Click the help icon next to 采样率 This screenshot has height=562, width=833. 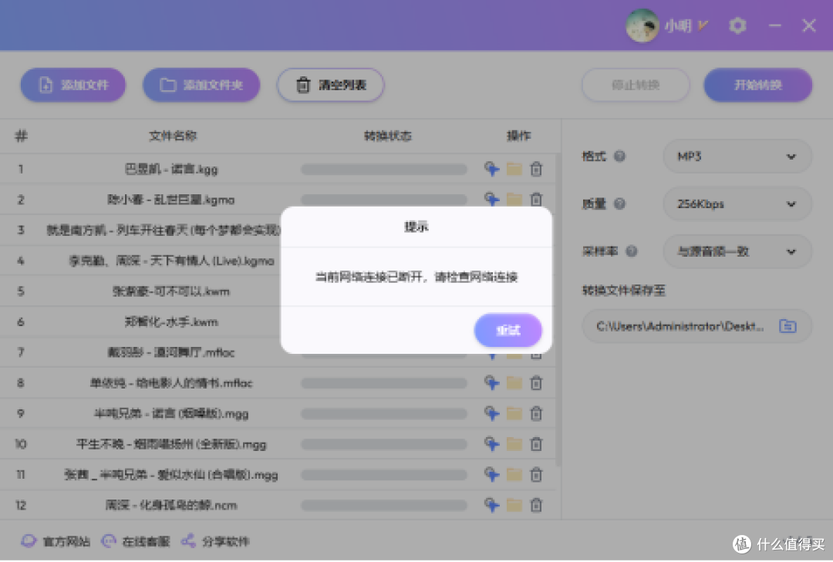(631, 252)
